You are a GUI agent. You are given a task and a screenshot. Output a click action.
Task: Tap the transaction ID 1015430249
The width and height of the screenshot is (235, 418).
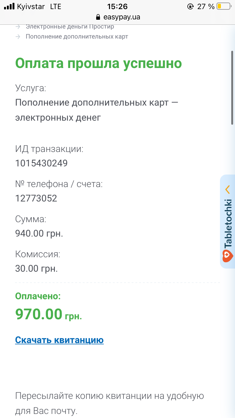coord(41,163)
